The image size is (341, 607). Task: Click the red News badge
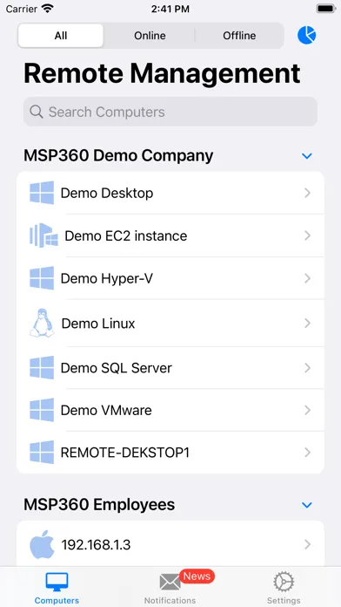point(197,576)
